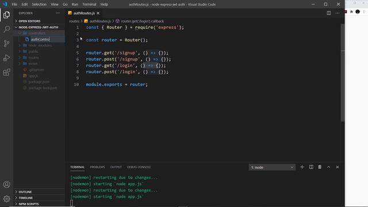The width and height of the screenshot is (368, 207).
Task: Open the Edit menu
Action: click(x=24, y=4)
